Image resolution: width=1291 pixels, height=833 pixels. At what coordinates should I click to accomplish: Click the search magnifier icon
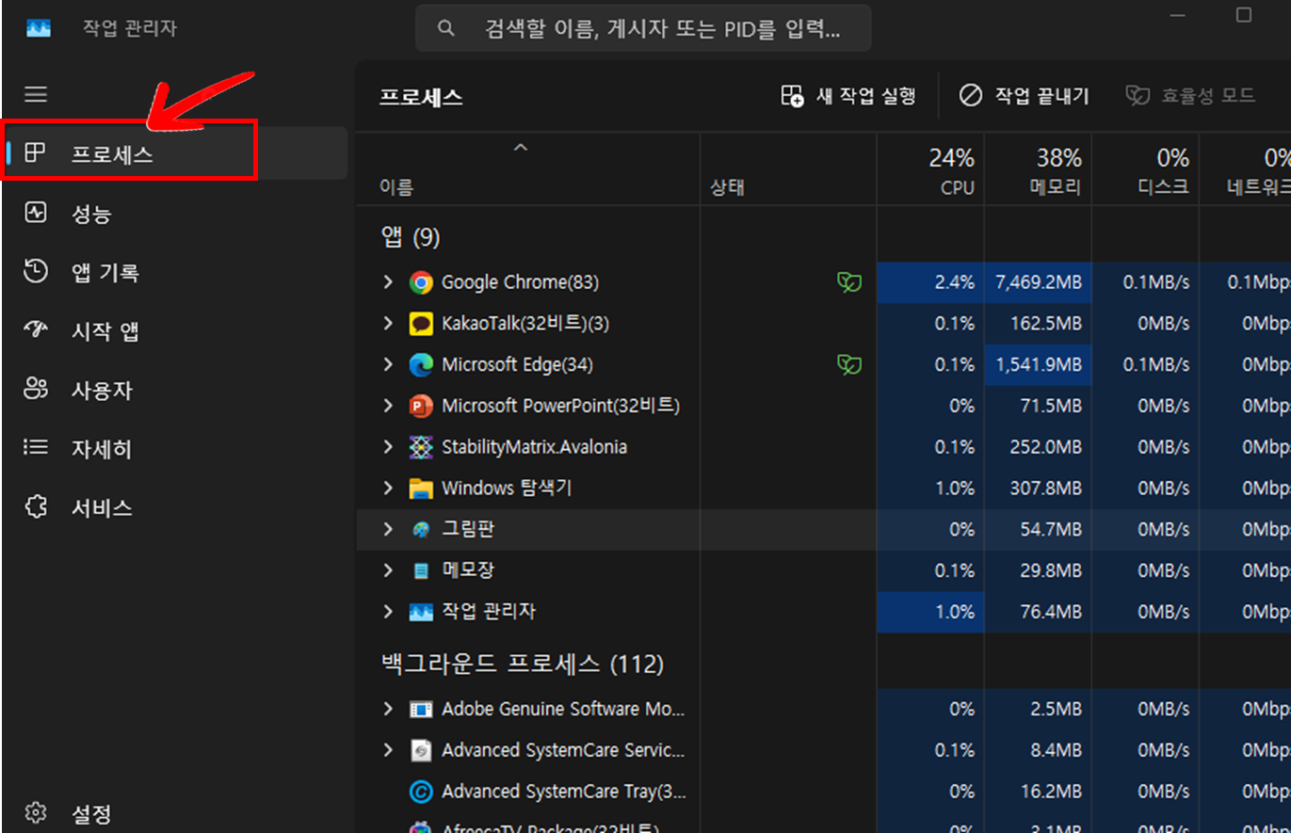click(446, 28)
